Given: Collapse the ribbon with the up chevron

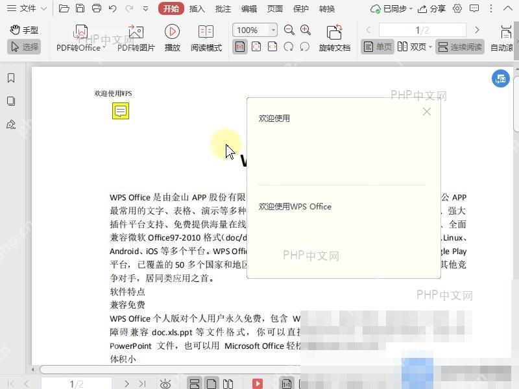Looking at the screenshot, I should (508, 8).
